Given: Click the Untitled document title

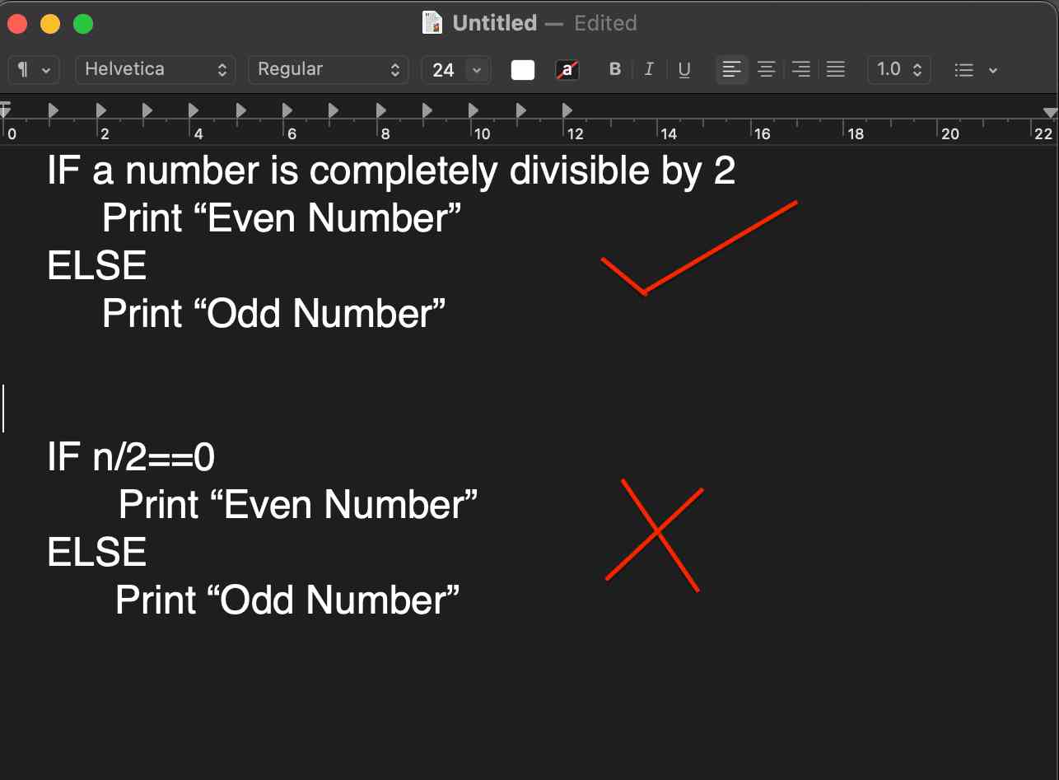Looking at the screenshot, I should pos(494,23).
